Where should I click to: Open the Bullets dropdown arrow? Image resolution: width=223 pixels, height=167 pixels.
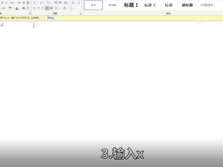click(38, 3)
